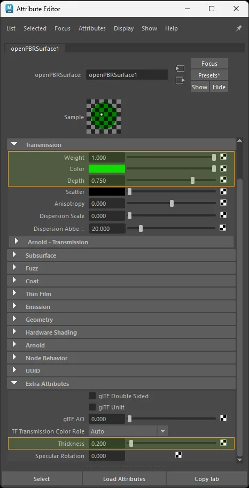Open the Help menu
249x488 pixels.
pyautogui.click(x=171, y=28)
